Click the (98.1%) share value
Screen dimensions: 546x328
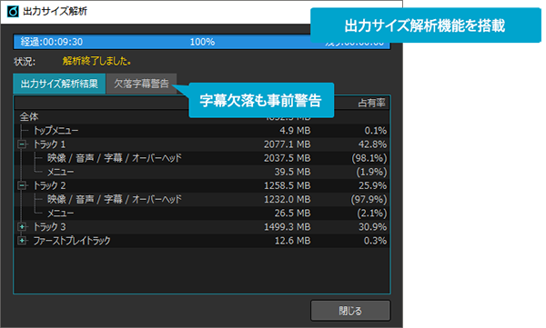point(369,158)
